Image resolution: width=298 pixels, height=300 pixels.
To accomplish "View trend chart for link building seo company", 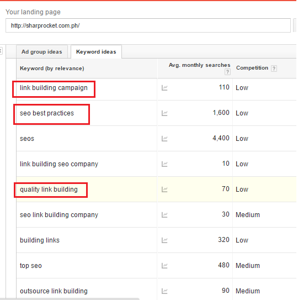I will pos(164,164).
